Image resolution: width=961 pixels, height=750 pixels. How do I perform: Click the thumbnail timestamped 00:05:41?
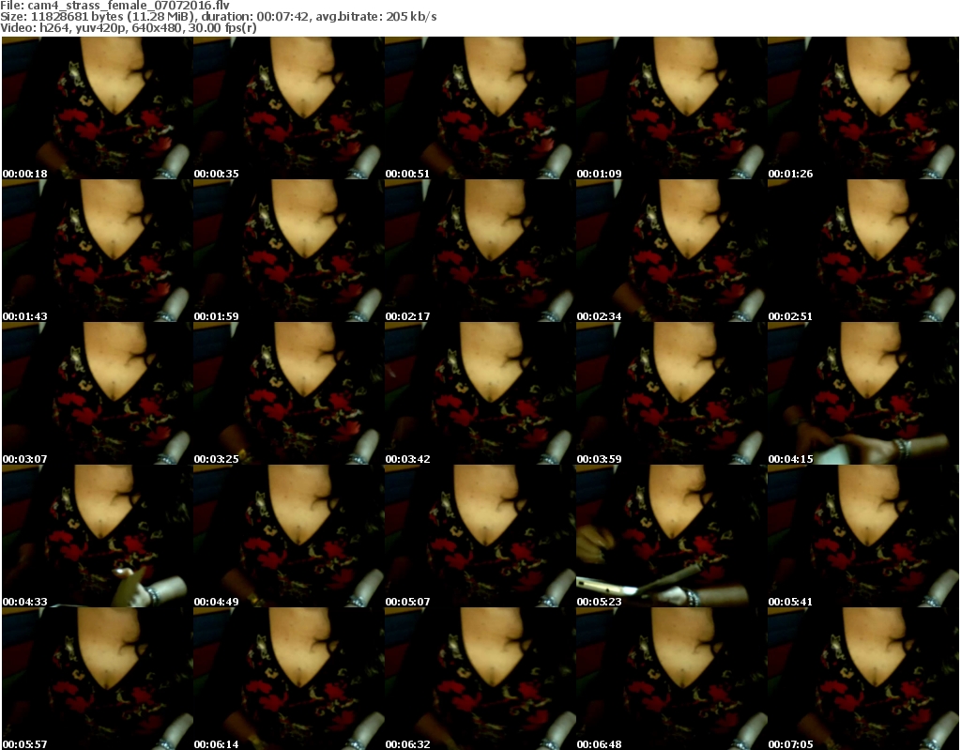click(x=863, y=536)
